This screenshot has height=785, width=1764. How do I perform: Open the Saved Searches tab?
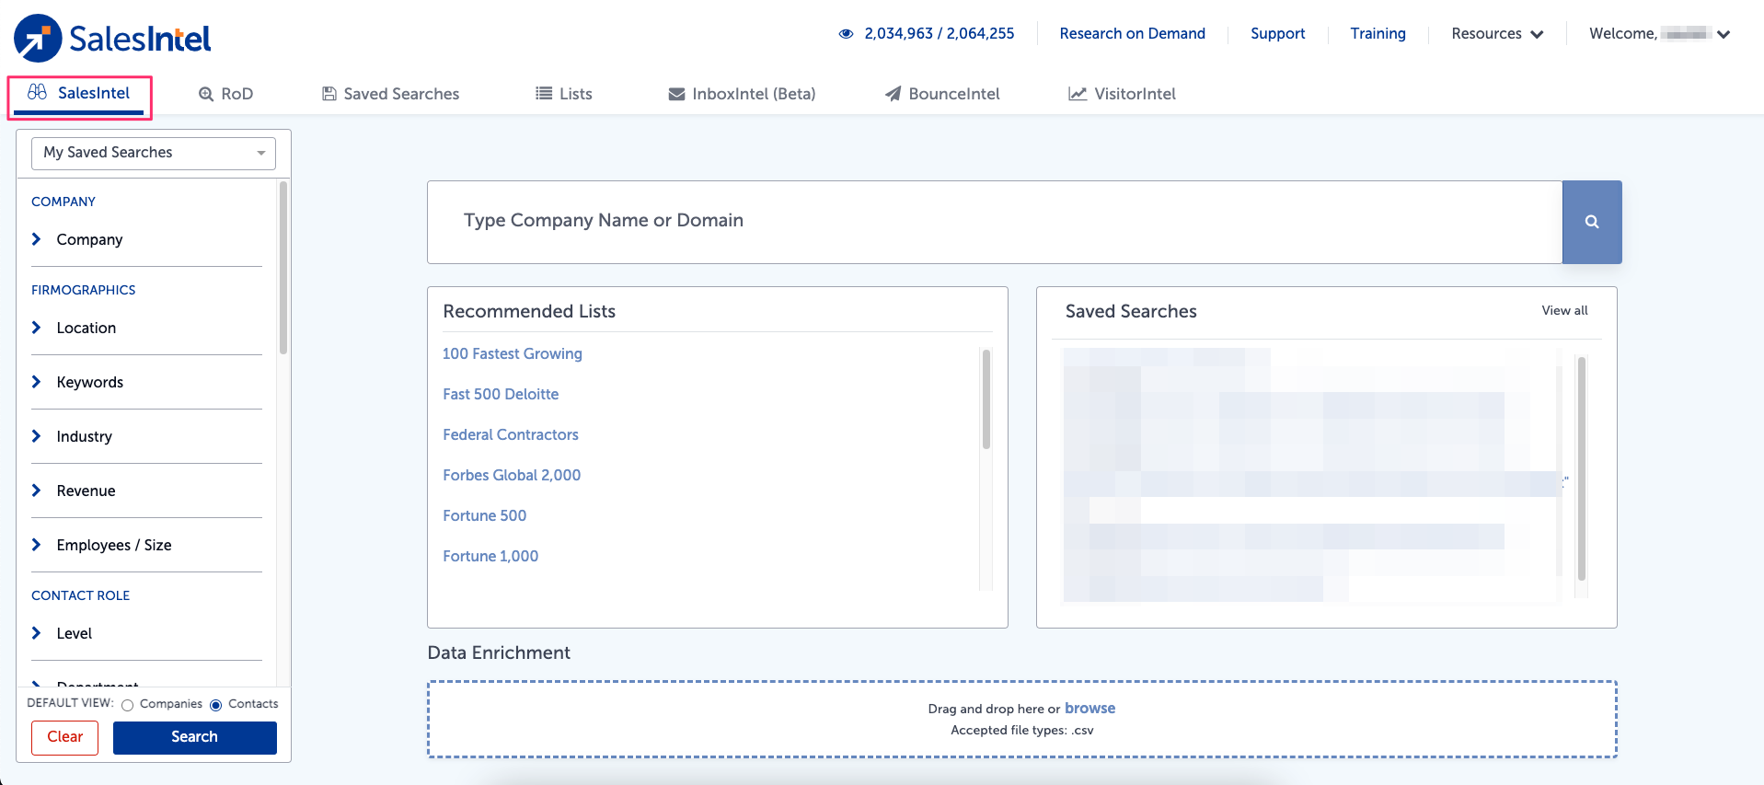(x=391, y=94)
